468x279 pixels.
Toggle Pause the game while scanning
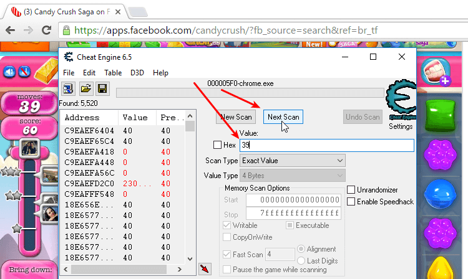(227, 270)
